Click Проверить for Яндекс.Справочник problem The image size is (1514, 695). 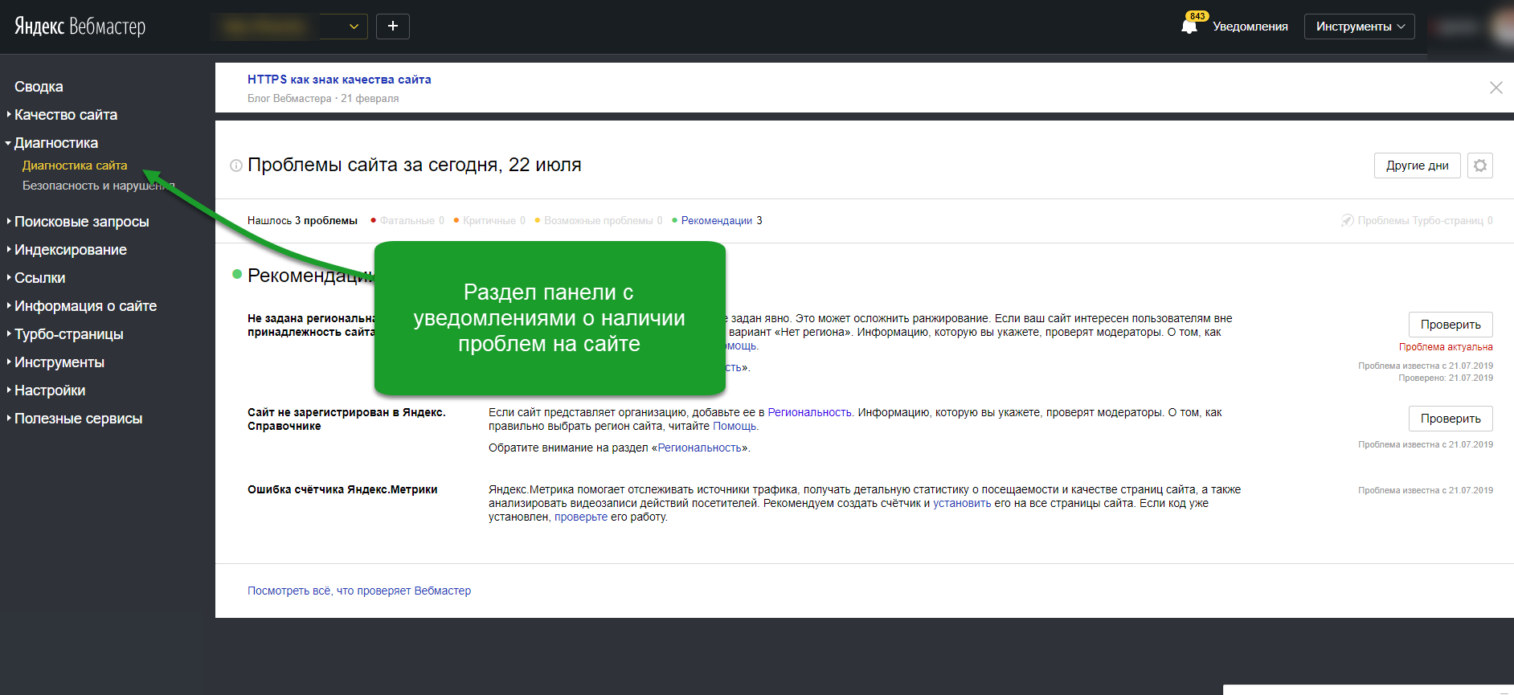[1451, 419]
